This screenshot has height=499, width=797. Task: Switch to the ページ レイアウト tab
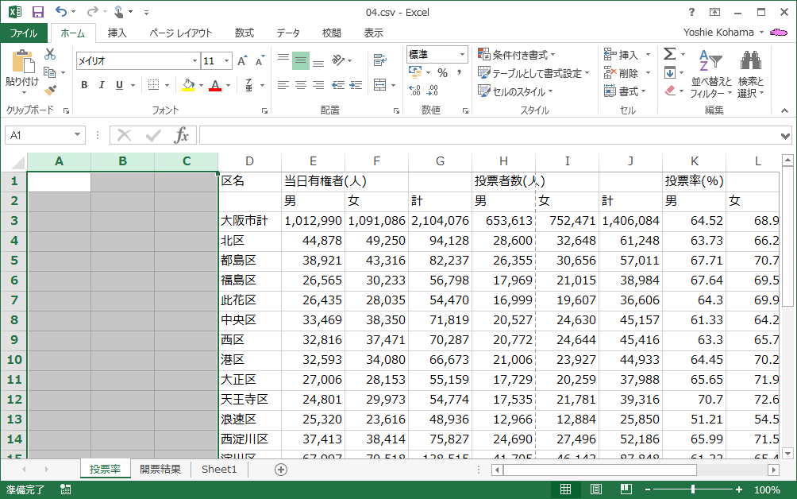181,33
